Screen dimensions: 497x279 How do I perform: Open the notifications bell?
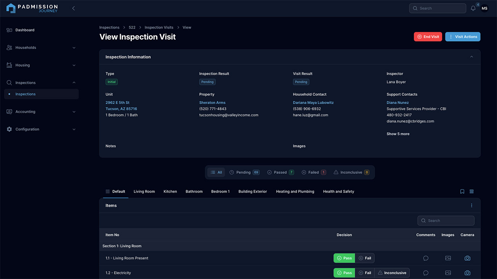(x=473, y=8)
